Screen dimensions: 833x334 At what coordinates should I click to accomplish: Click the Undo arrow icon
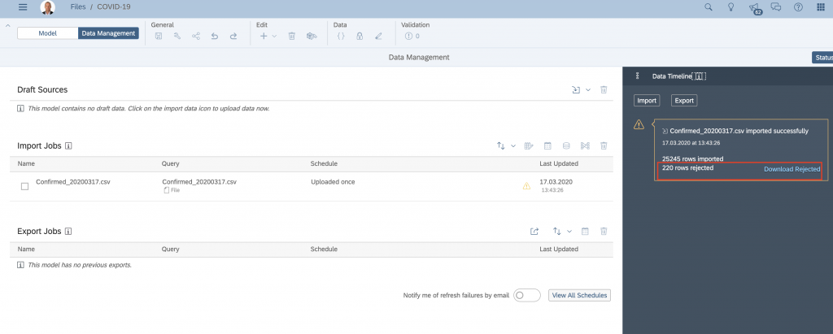(215, 36)
